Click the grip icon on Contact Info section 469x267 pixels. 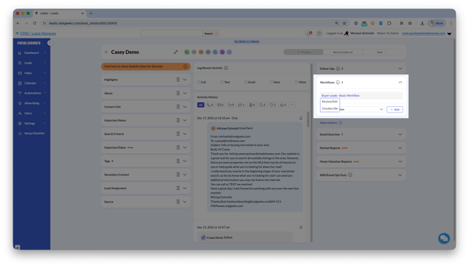(178, 107)
